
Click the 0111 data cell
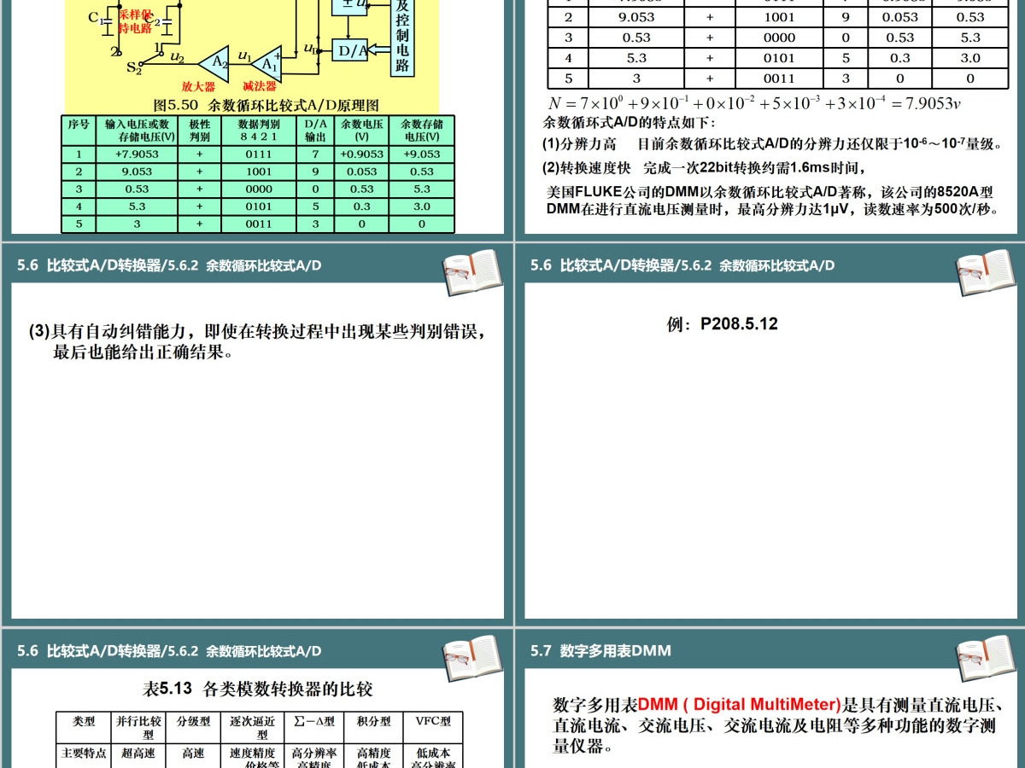click(257, 154)
